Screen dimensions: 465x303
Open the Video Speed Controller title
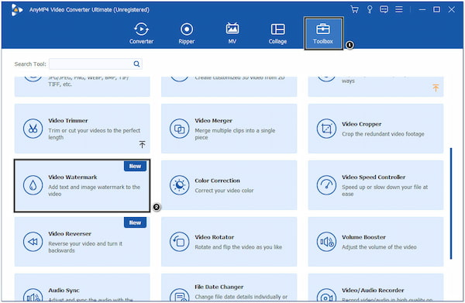(374, 177)
